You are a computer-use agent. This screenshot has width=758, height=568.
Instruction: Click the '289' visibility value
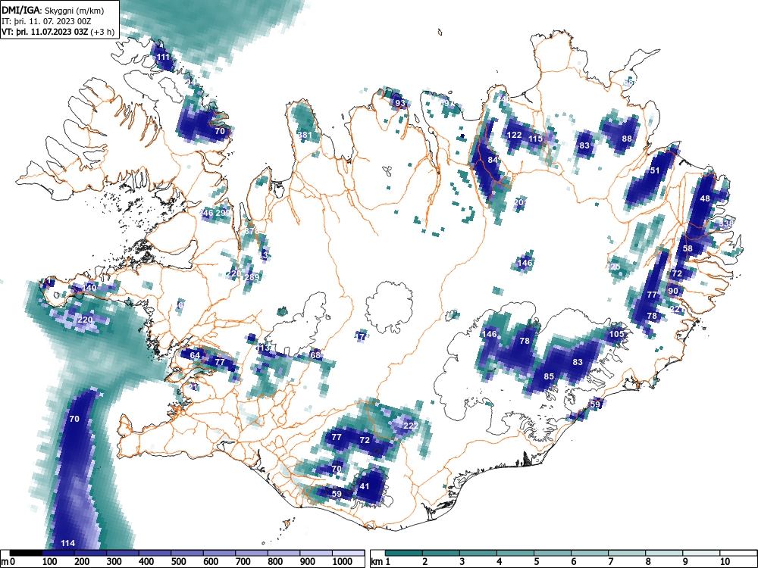(252, 277)
